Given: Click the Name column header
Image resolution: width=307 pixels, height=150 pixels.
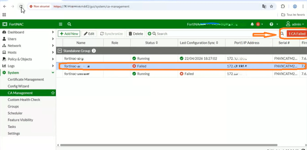Looking at the screenshot, I should [81, 43].
